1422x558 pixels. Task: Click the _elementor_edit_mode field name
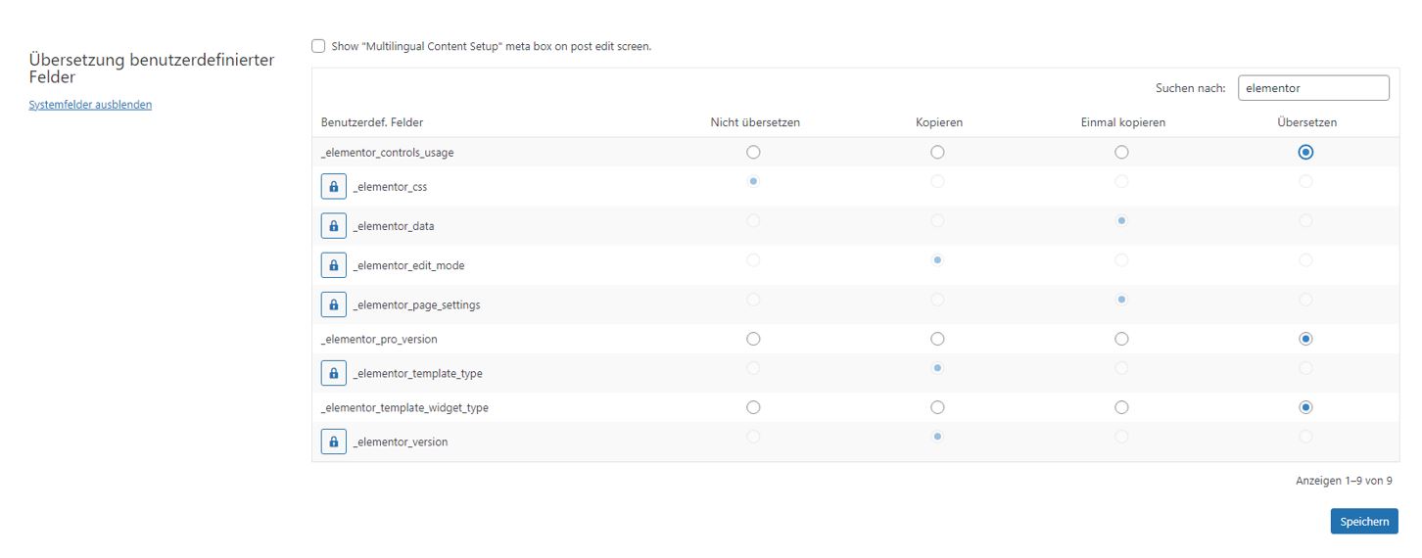(408, 265)
